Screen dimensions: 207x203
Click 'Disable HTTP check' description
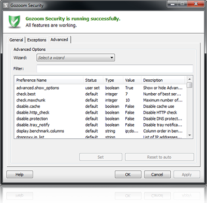tap(160, 112)
